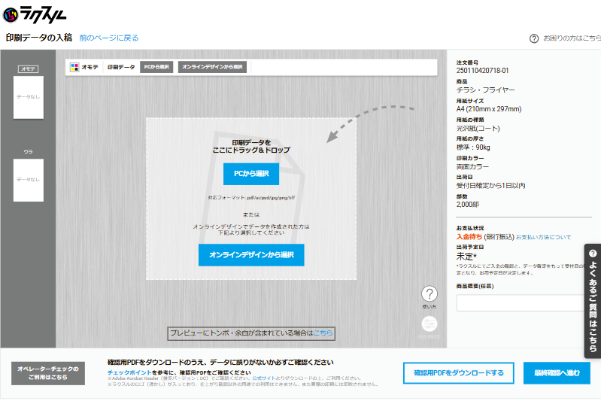Click the gray PCから選択 toolbar button
The image size is (601, 401).
(x=156, y=67)
